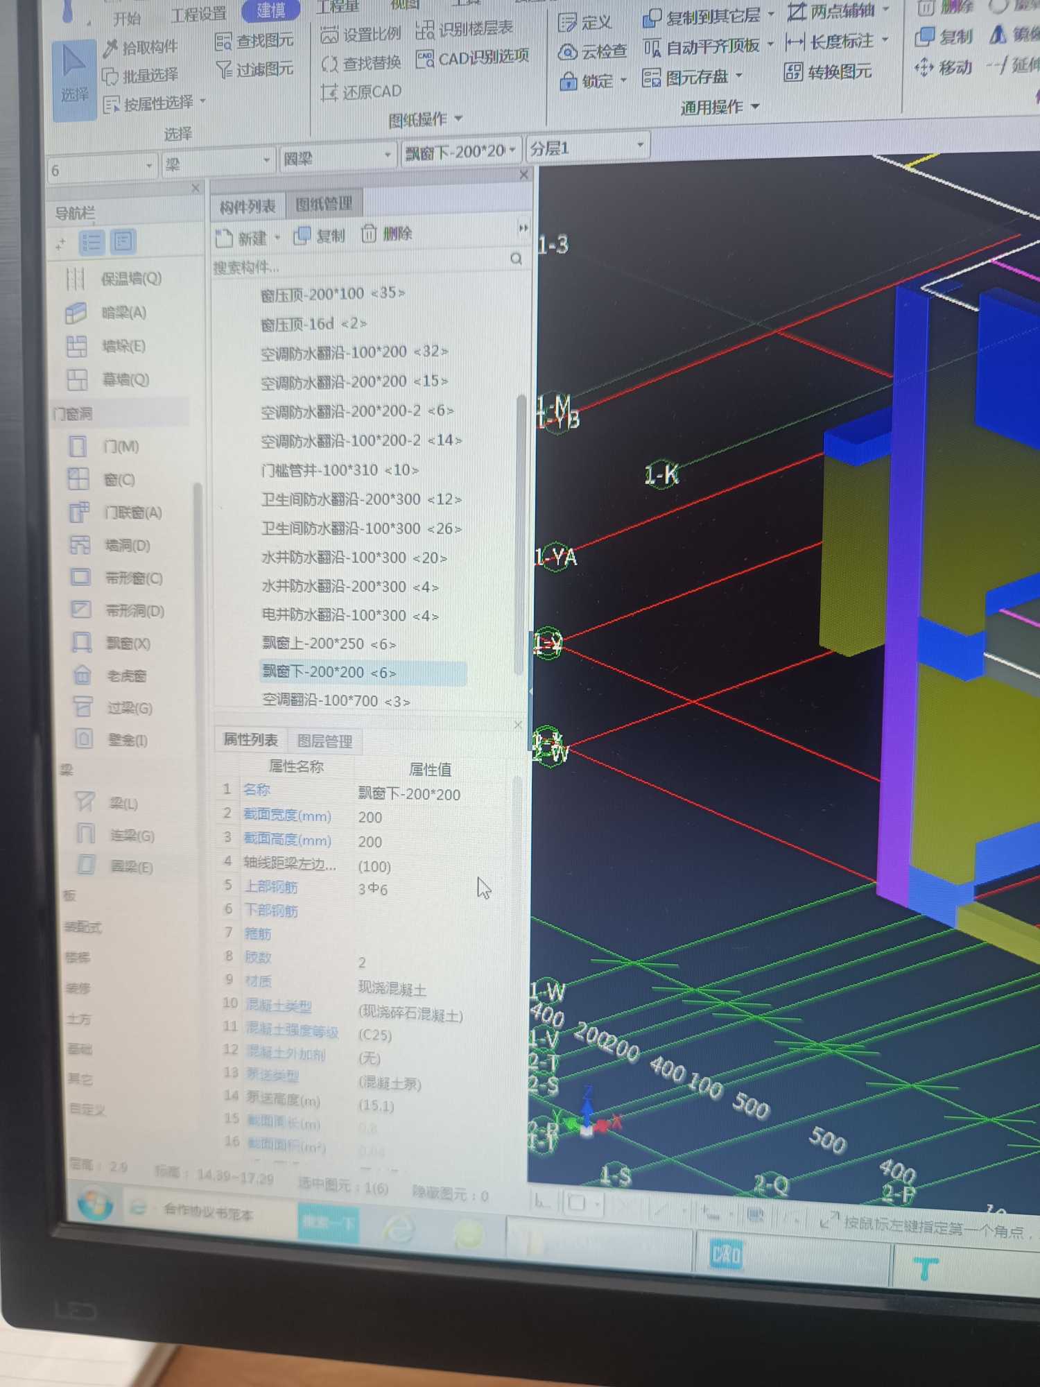This screenshot has height=1387, width=1040.
Task: Select 门(M) in navigation bar
Action: tap(105, 446)
